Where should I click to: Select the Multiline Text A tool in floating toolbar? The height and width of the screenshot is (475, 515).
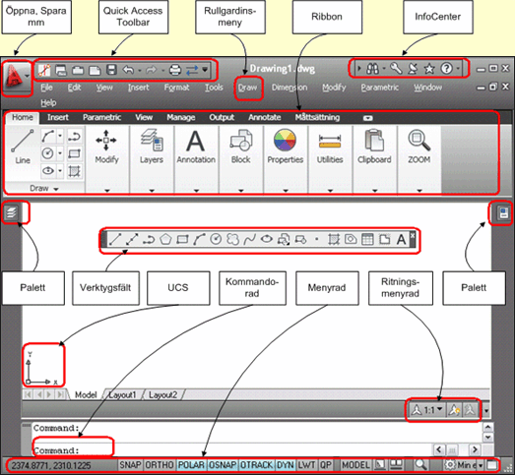click(401, 240)
